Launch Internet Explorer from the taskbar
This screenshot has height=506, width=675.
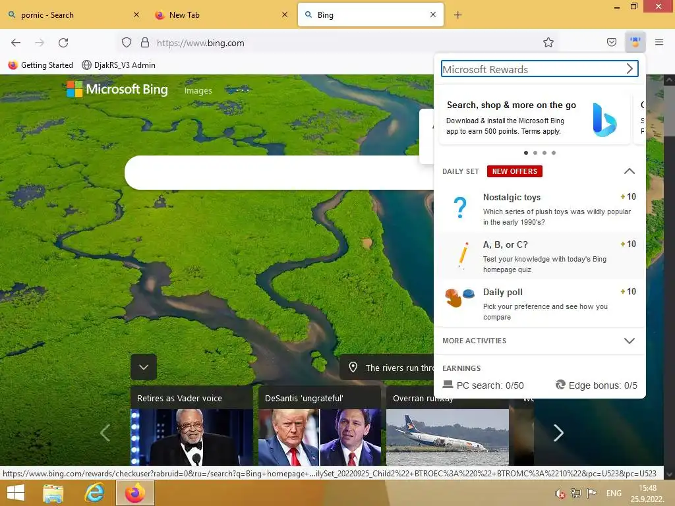click(95, 493)
